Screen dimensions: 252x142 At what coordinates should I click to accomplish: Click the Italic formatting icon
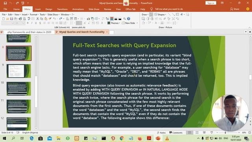tap(31, 23)
